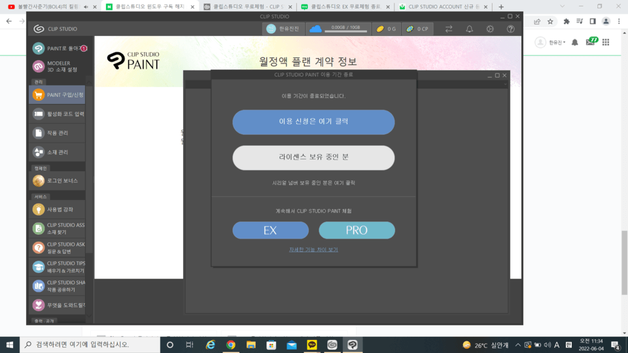Viewport: 628px width, 353px height.
Task: Expand the Naver 한유진 account dropdown
Action: point(557,42)
